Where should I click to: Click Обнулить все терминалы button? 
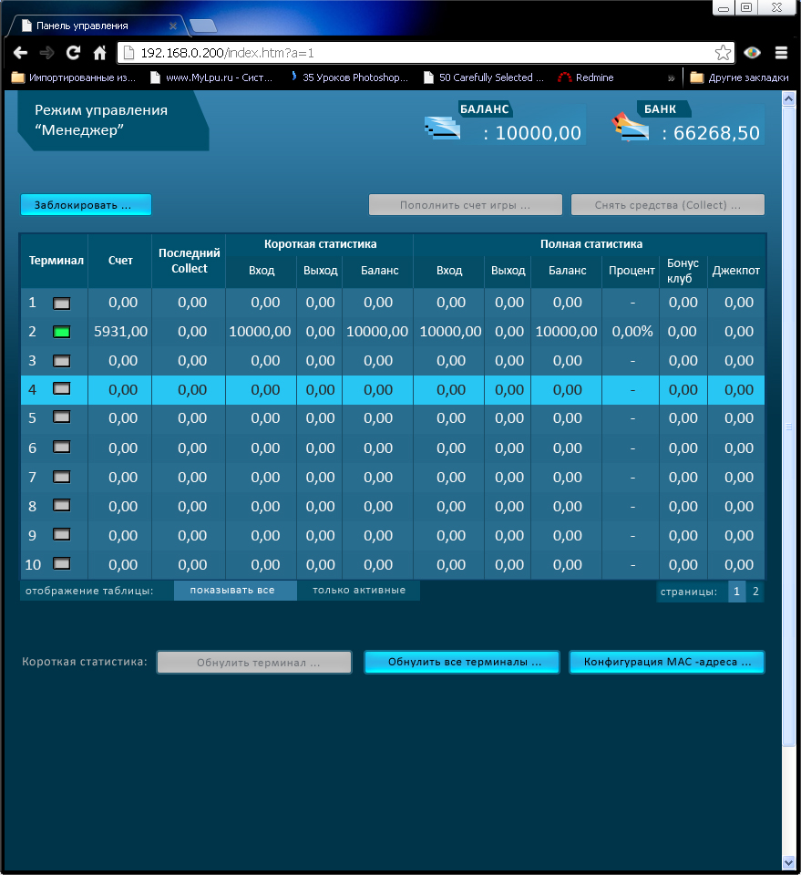point(462,663)
